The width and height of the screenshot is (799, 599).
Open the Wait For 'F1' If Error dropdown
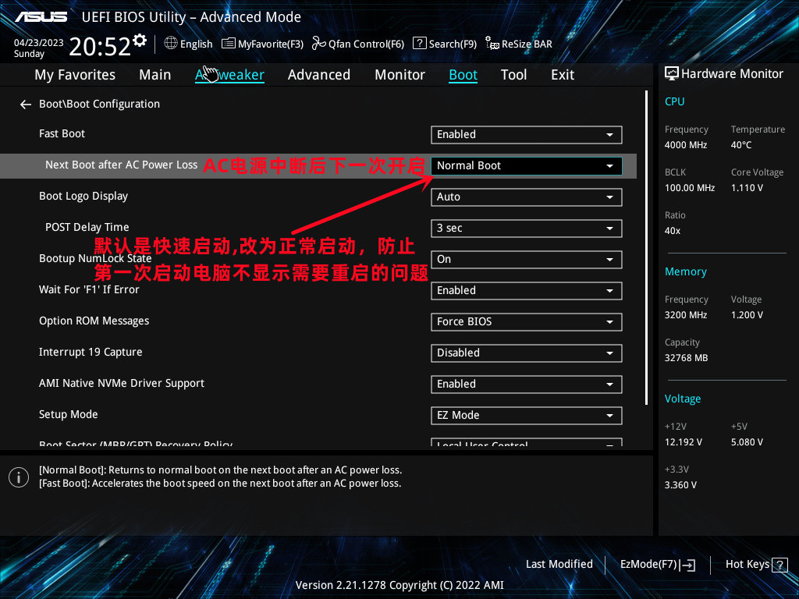tap(527, 291)
